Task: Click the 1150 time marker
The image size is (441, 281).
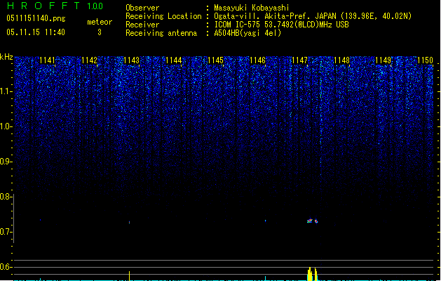Action: [x=425, y=60]
